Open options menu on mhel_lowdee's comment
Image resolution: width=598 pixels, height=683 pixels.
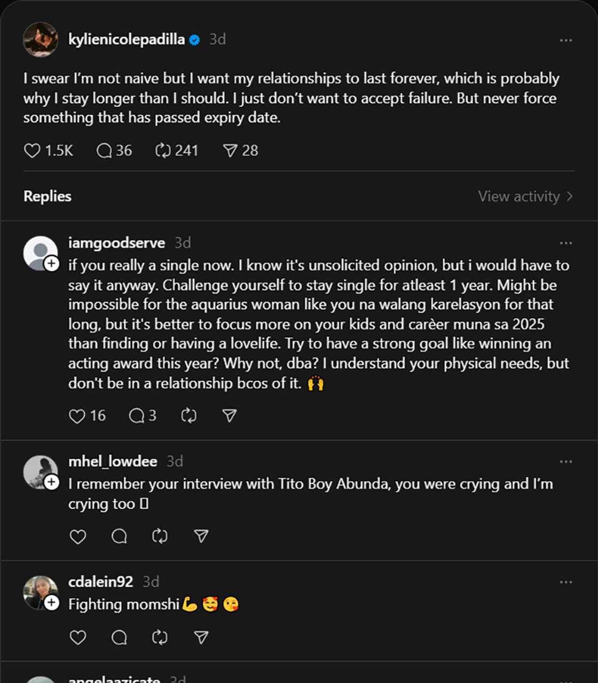click(x=566, y=460)
